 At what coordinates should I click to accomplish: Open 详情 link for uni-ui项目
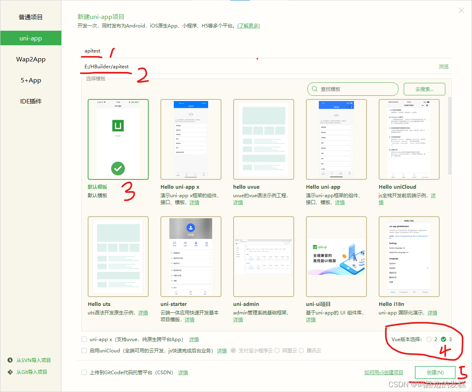point(311,320)
